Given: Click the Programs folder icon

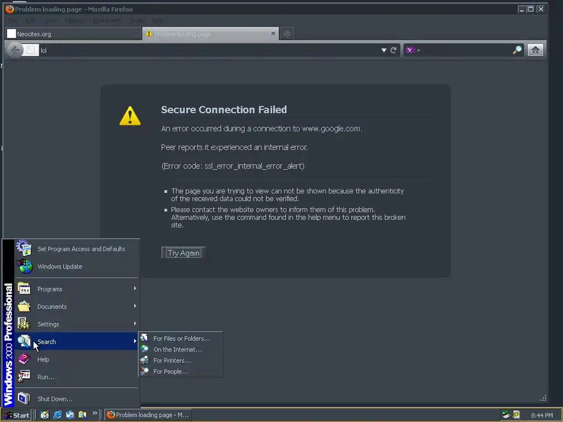Looking at the screenshot, I should coord(24,288).
